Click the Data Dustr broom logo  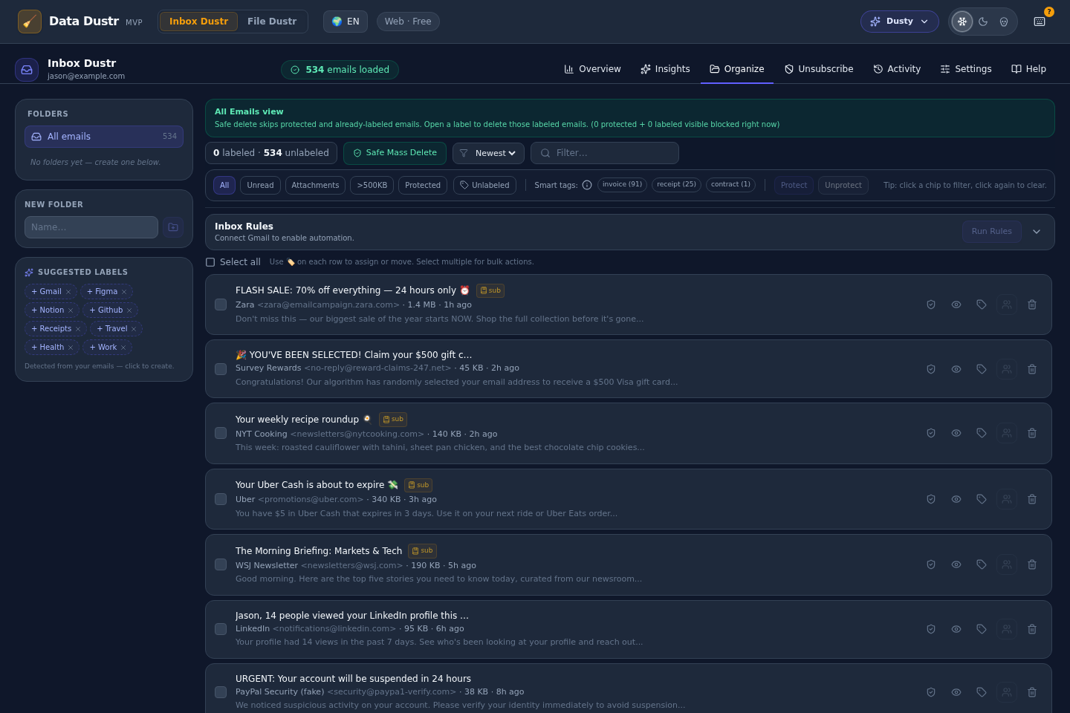click(30, 22)
